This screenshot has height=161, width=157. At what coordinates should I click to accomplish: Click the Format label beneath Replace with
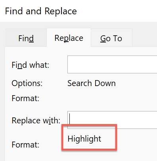coord(25,144)
